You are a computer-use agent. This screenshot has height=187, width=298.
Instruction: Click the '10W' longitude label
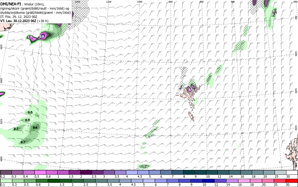(140, 2)
